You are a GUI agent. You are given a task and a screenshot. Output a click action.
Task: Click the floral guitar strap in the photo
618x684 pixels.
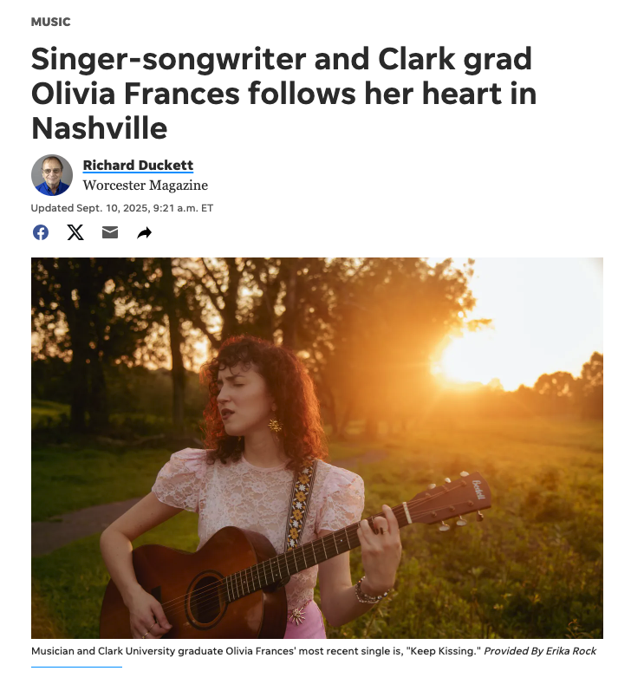[x=300, y=504]
